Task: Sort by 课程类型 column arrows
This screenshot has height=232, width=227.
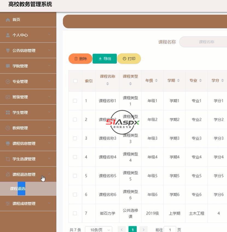Action: (130, 84)
